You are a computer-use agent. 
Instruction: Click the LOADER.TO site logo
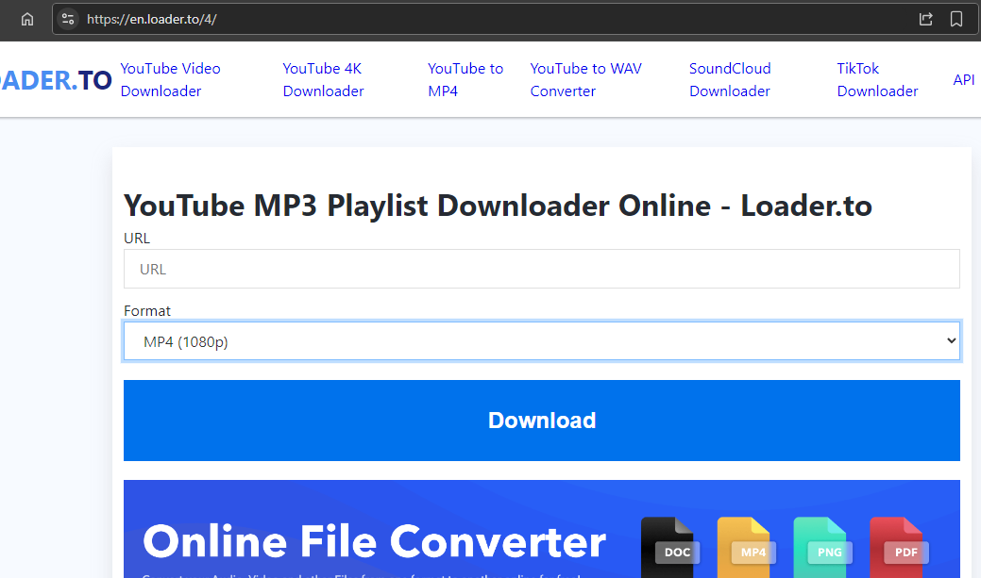tap(56, 80)
